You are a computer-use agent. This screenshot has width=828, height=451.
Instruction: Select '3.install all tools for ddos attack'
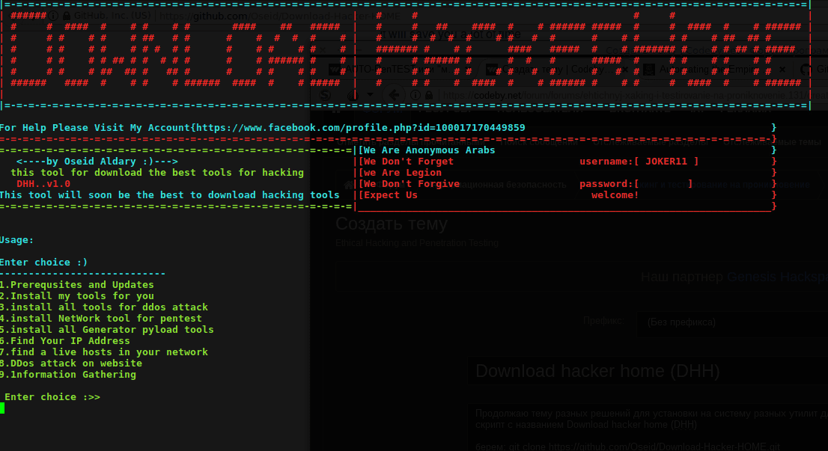[x=104, y=307]
